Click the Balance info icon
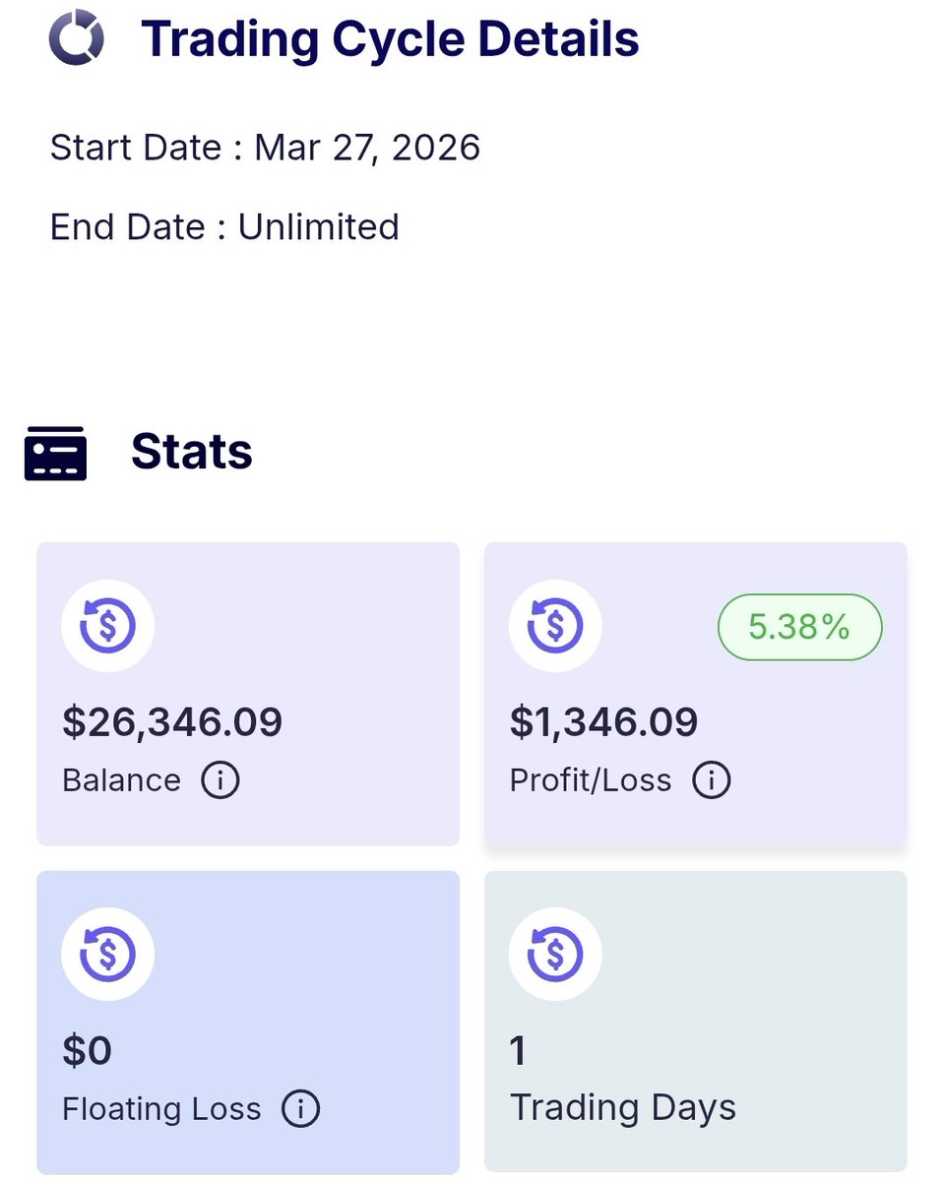The image size is (944, 1181). pos(220,781)
